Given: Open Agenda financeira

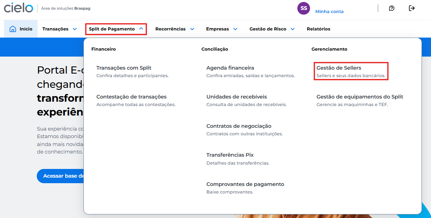Looking at the screenshot, I should point(250,71).
